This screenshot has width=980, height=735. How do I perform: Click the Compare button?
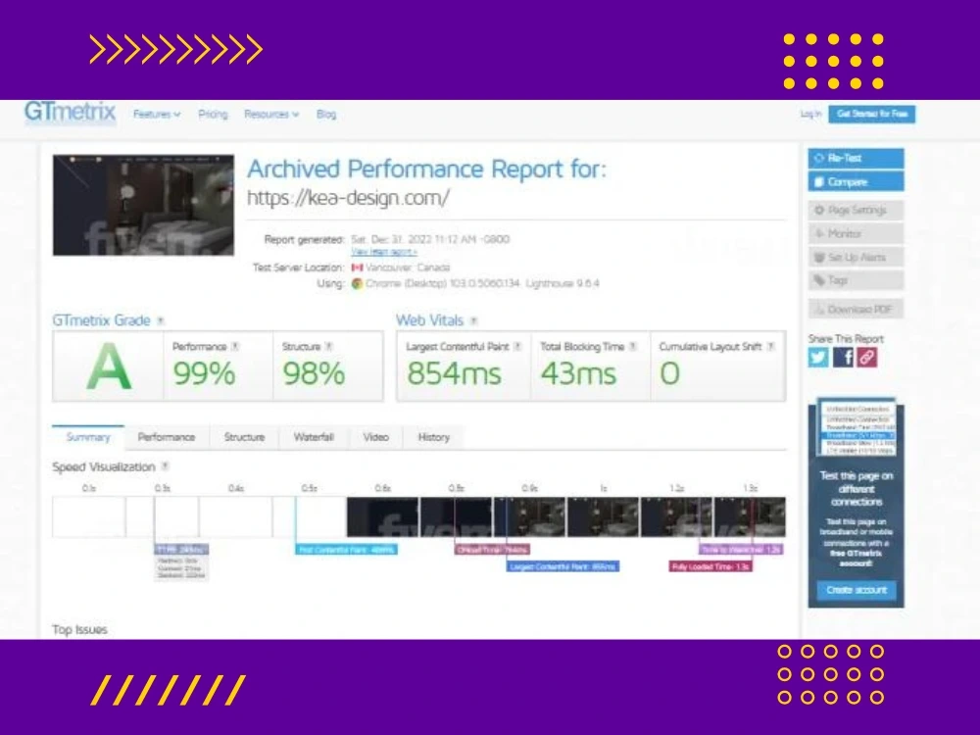[x=856, y=182]
